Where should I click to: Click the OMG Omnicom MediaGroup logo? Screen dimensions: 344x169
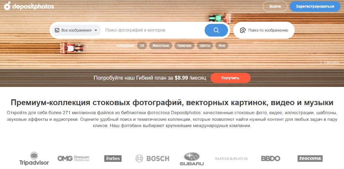click(74, 158)
